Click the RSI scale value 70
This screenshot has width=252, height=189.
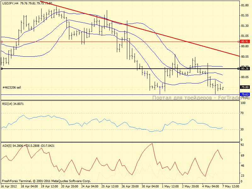(x=242, y=113)
